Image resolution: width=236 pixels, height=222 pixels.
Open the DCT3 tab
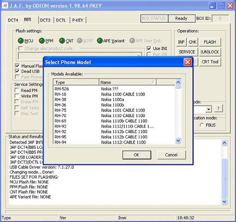(x=45, y=20)
